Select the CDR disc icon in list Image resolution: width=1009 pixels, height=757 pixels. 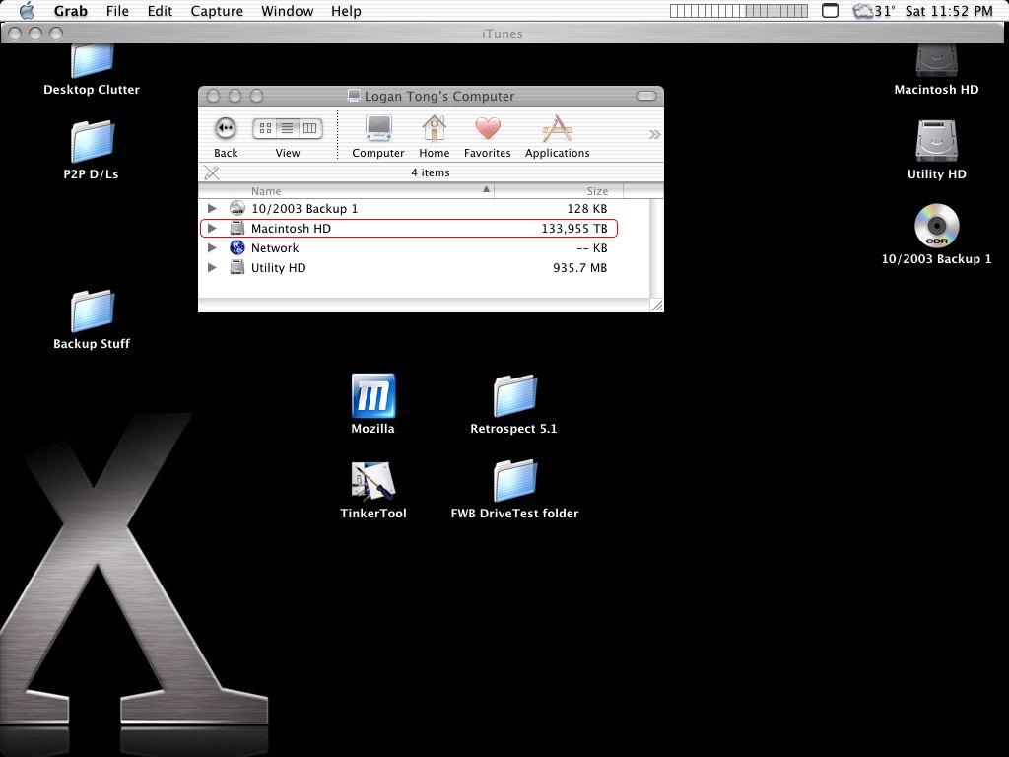(x=237, y=209)
